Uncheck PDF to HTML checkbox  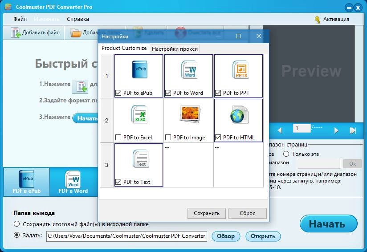[x=218, y=137]
